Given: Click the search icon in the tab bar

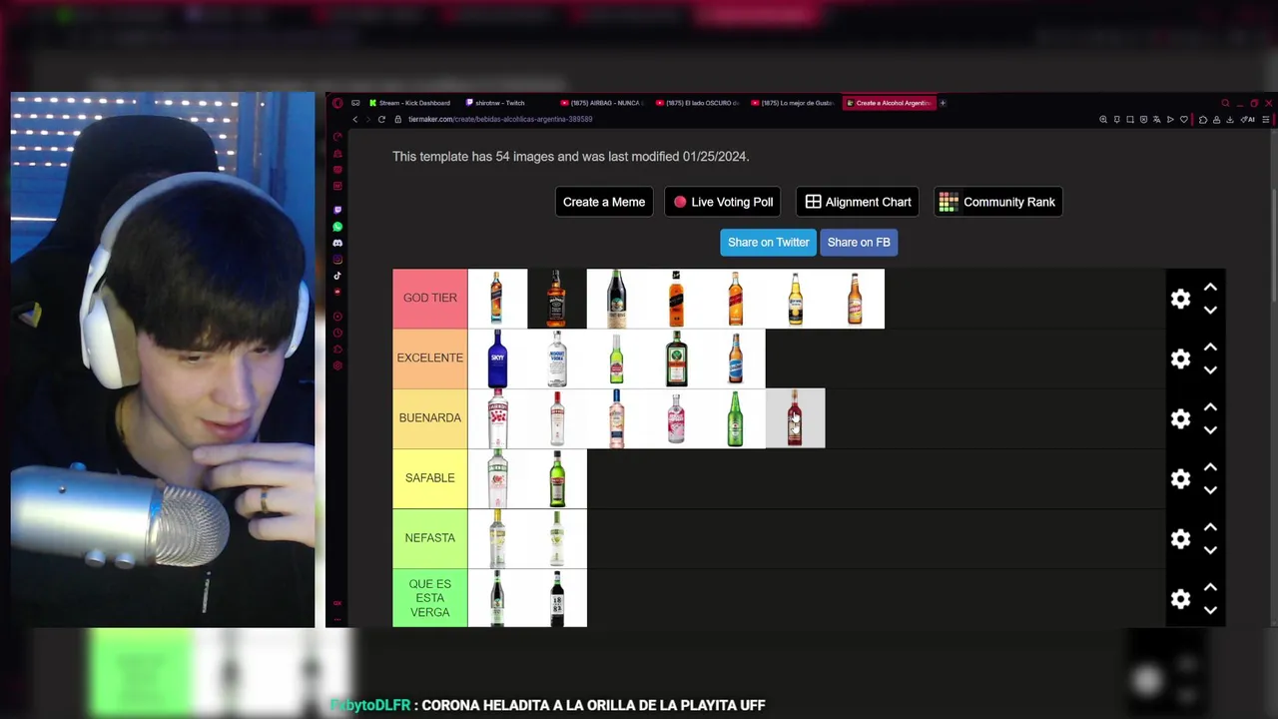Looking at the screenshot, I should point(1225,103).
